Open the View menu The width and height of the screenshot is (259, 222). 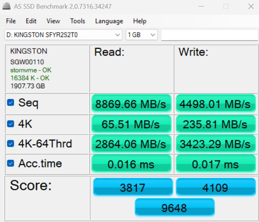[x=53, y=21]
